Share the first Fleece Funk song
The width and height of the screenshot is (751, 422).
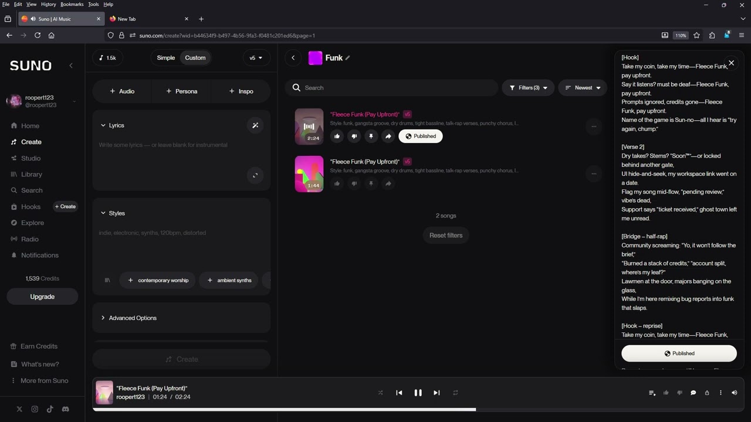(388, 136)
